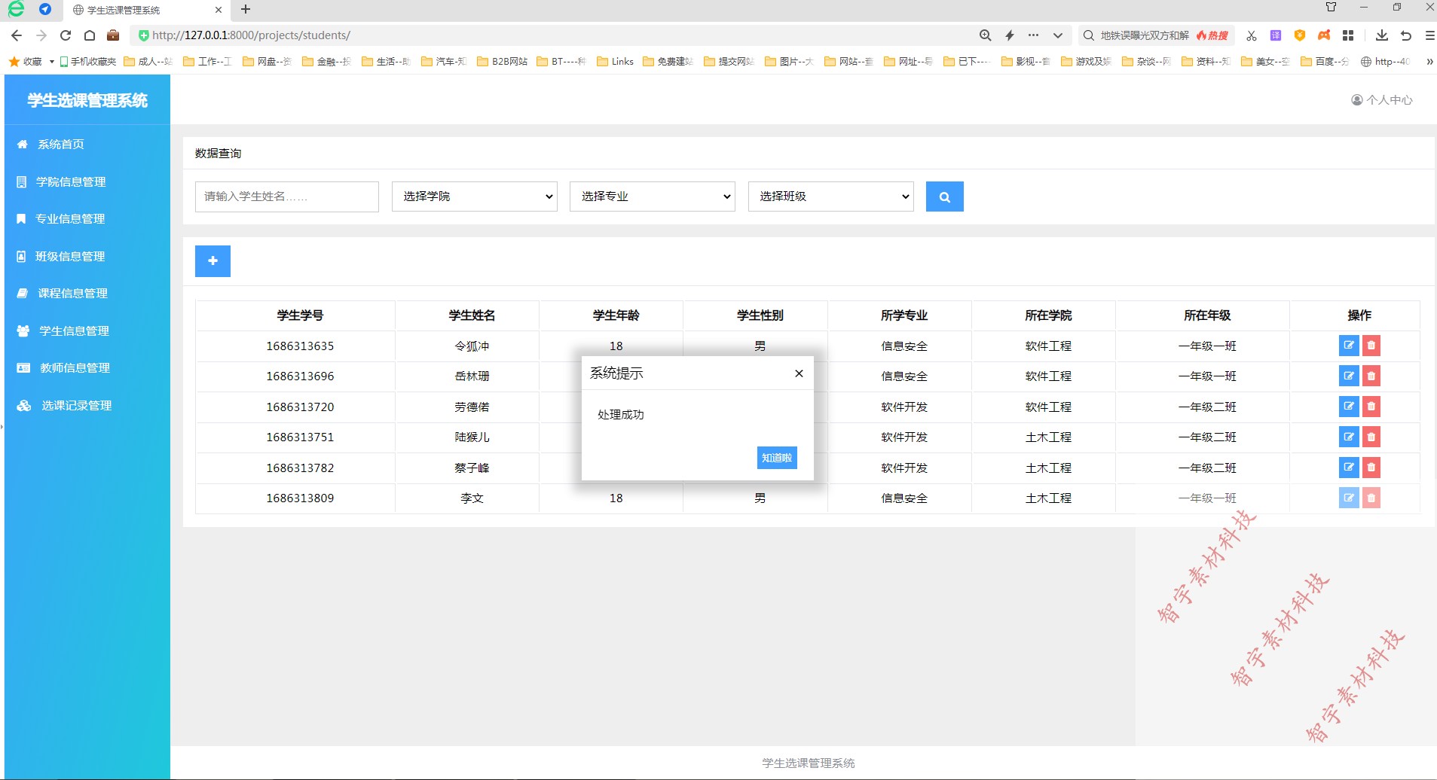This screenshot has width=1437, height=780.
Task: Open 专业信息管理 in the sidebar
Action: (x=69, y=218)
